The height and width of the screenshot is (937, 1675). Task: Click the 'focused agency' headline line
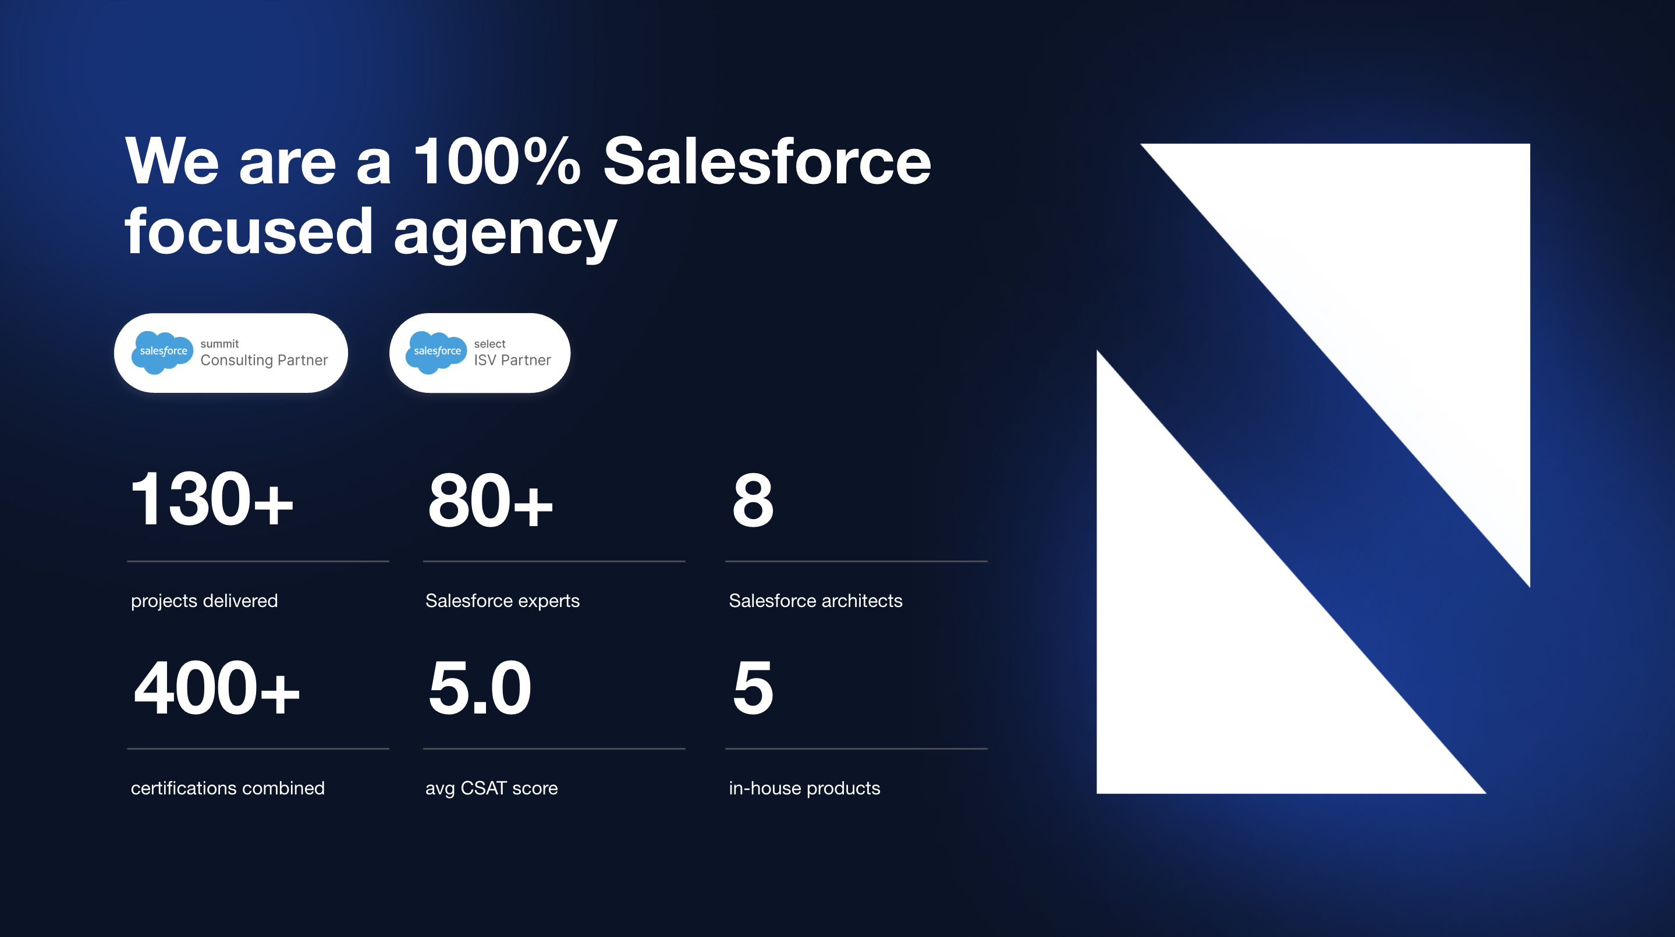point(371,232)
